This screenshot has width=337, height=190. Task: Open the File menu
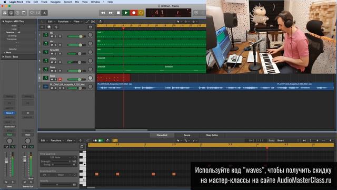[x=28, y=2]
